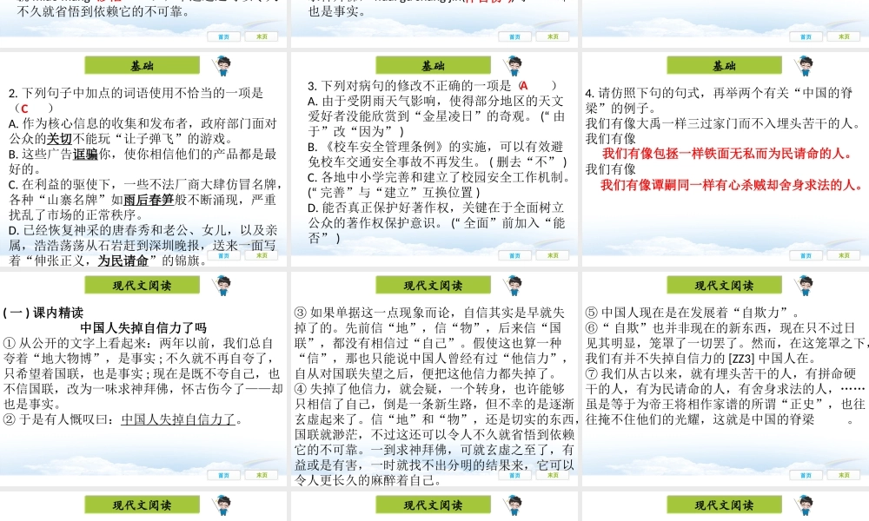Click option D about 唐春秀 in question 2
This screenshot has width=869, height=521.
click(143, 246)
